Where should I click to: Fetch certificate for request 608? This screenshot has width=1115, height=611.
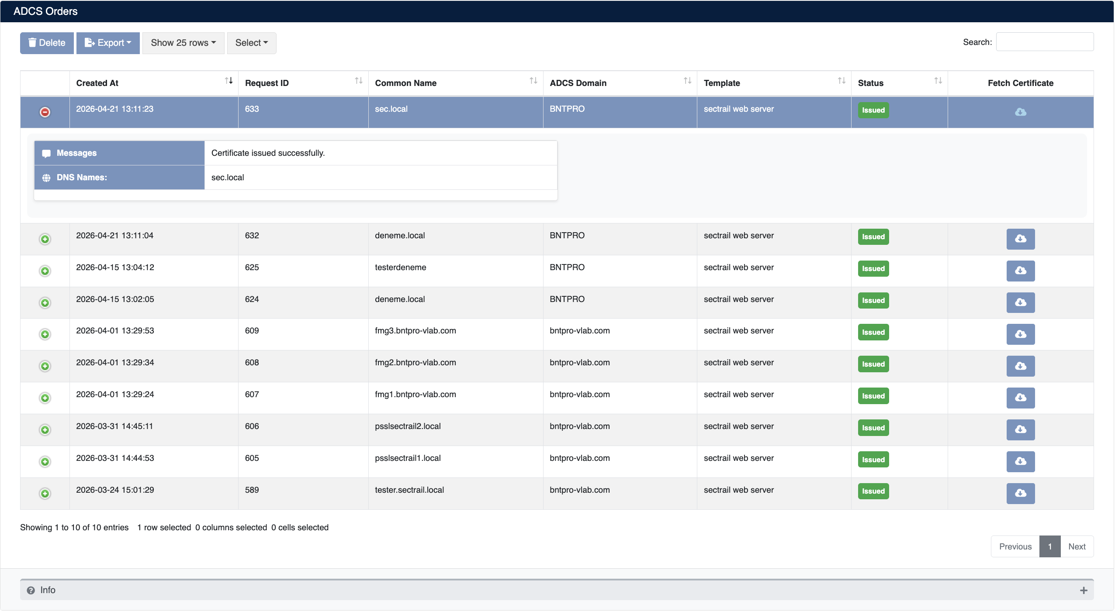pos(1020,366)
